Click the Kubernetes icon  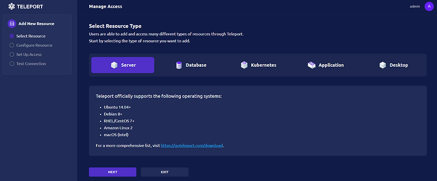[244, 65]
